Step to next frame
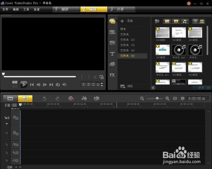The height and width of the screenshot is (169, 212). pos(45,85)
